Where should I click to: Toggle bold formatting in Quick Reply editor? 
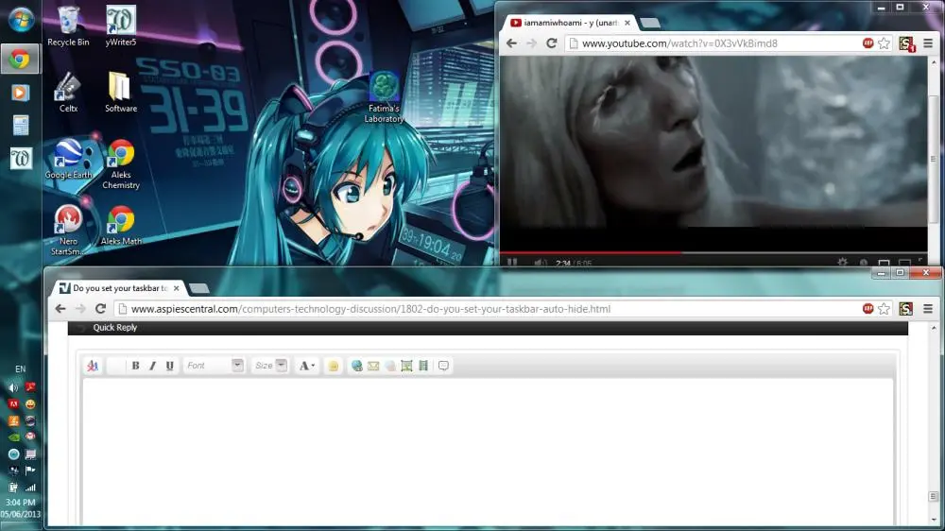135,366
